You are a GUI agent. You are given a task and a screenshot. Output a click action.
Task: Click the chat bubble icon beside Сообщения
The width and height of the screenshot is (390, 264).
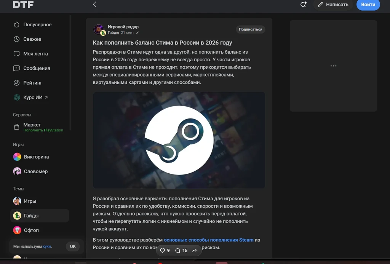(16, 68)
